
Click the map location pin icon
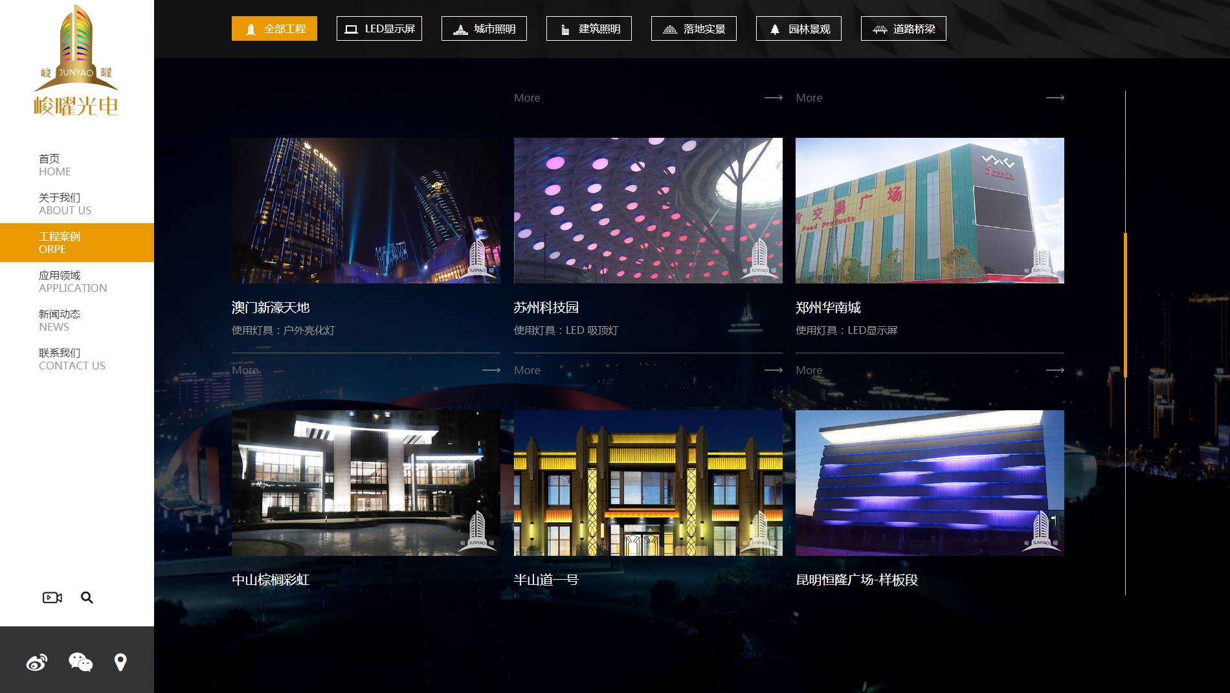pyautogui.click(x=120, y=662)
